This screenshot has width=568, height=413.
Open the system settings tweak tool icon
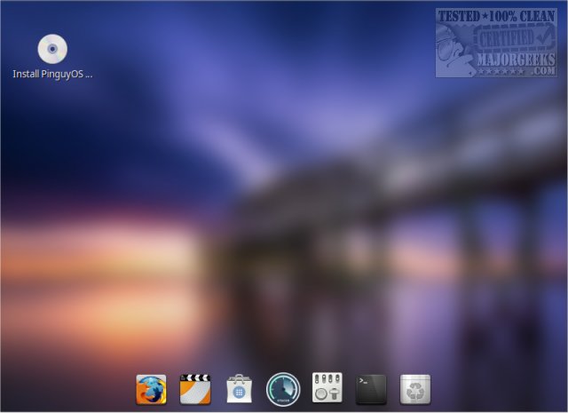tap(327, 387)
